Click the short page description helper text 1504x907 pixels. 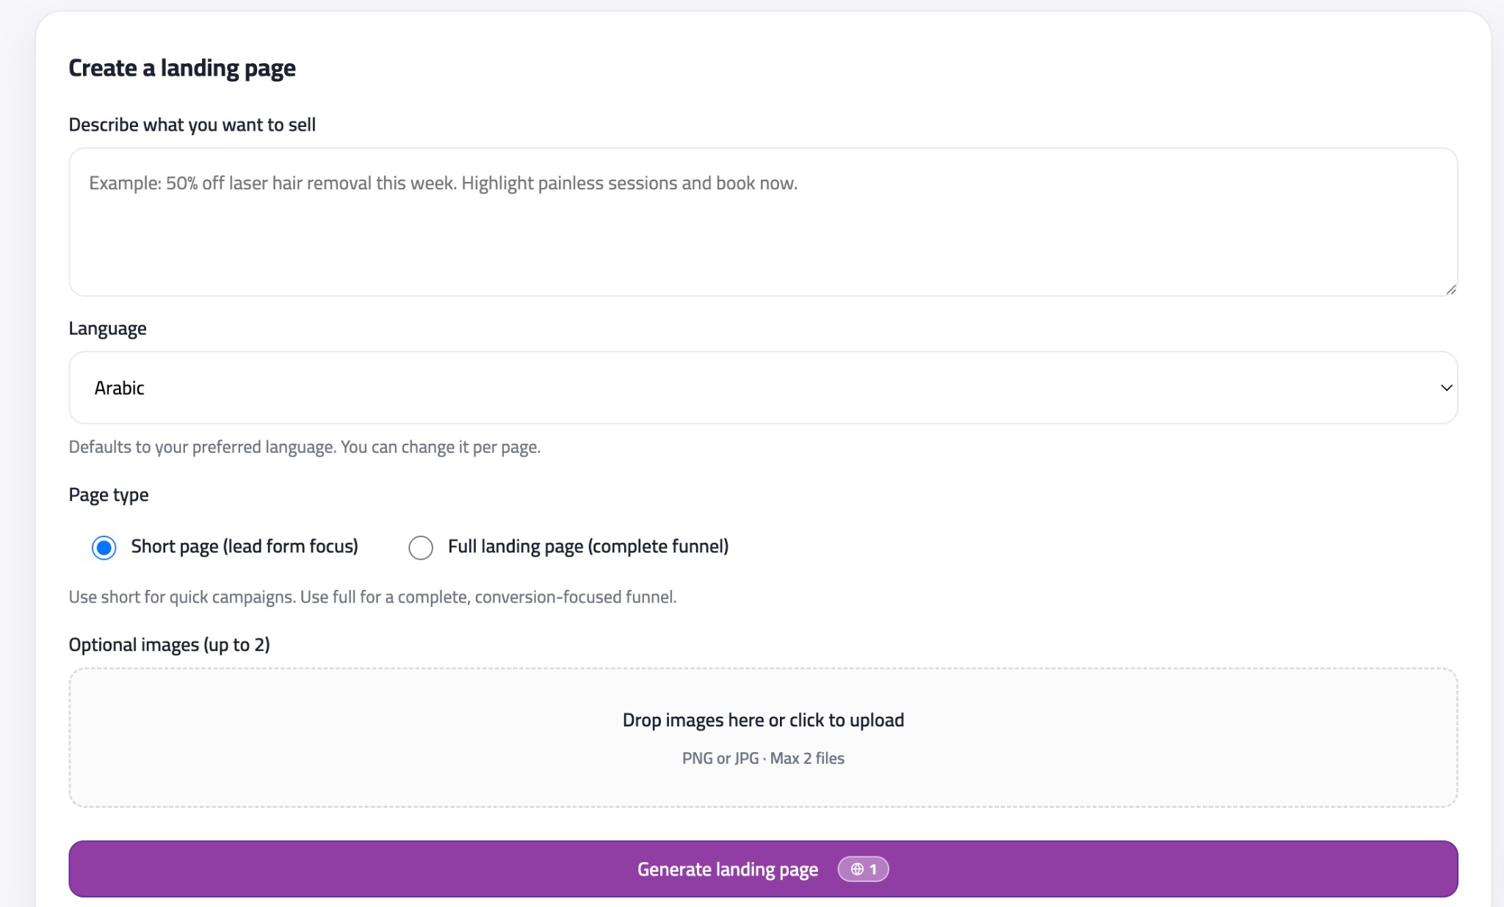(x=373, y=597)
